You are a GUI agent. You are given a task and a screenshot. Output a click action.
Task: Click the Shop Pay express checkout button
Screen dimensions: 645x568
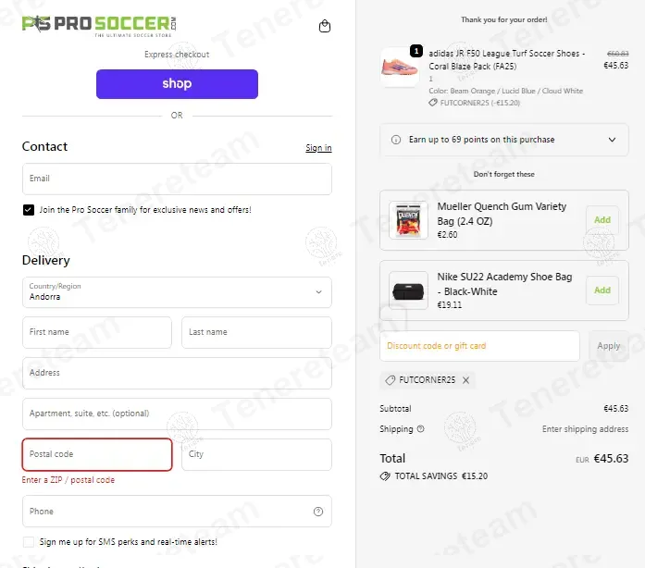[177, 84]
